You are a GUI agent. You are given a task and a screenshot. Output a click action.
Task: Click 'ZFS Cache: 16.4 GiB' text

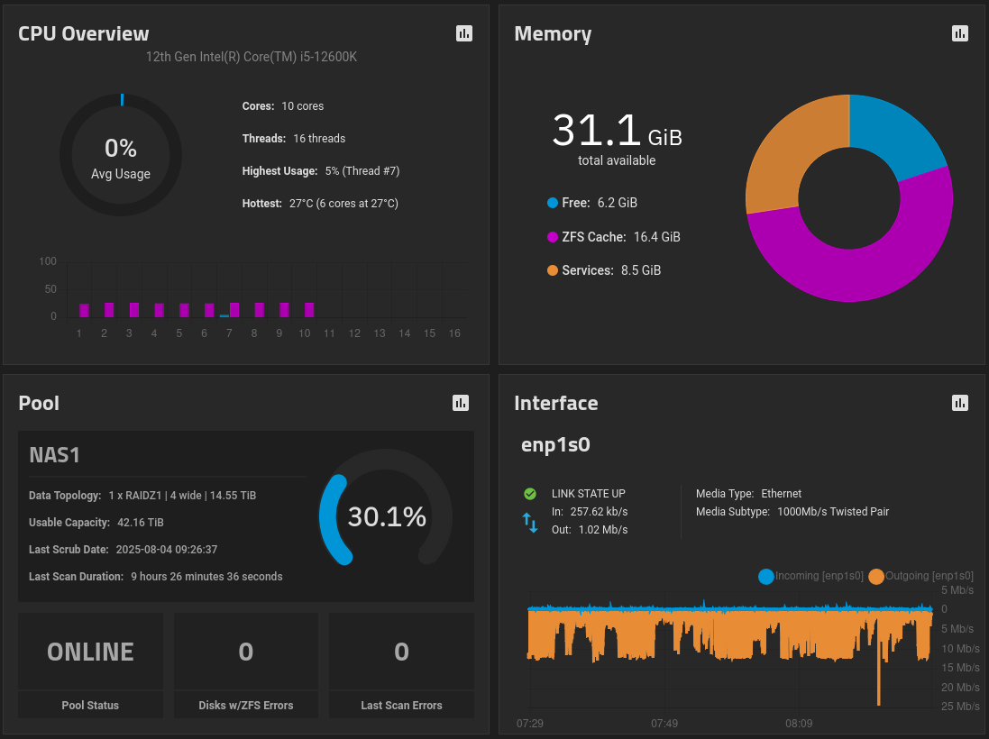[621, 237]
